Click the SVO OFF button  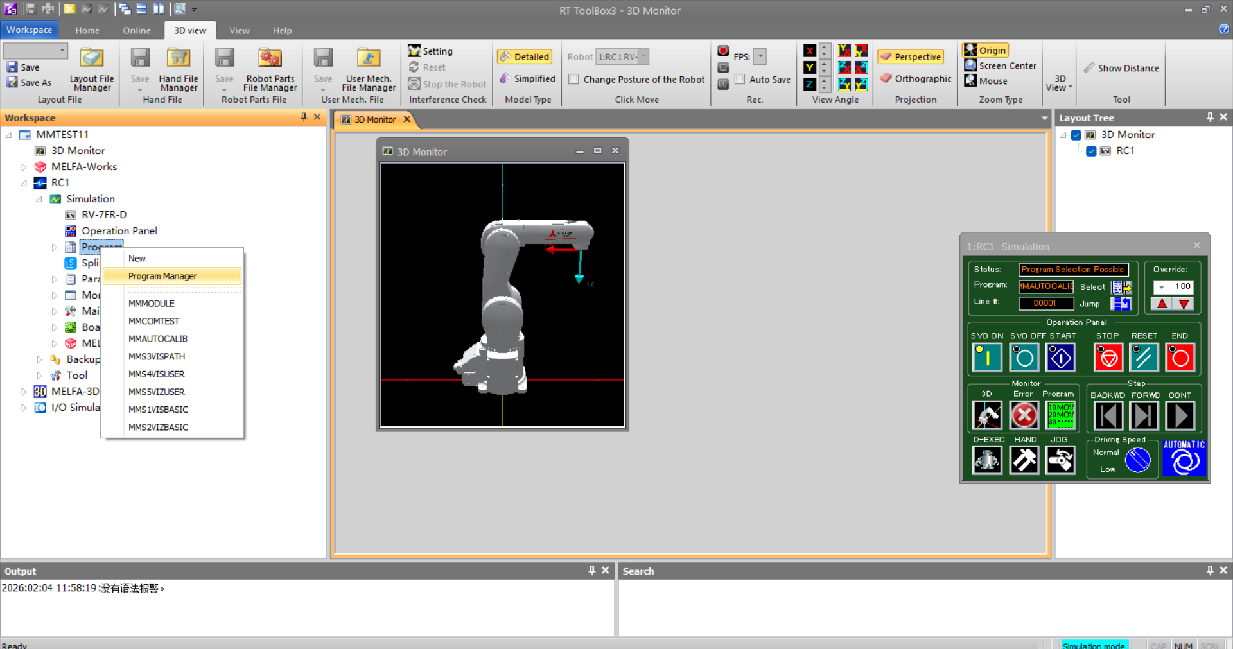1024,358
